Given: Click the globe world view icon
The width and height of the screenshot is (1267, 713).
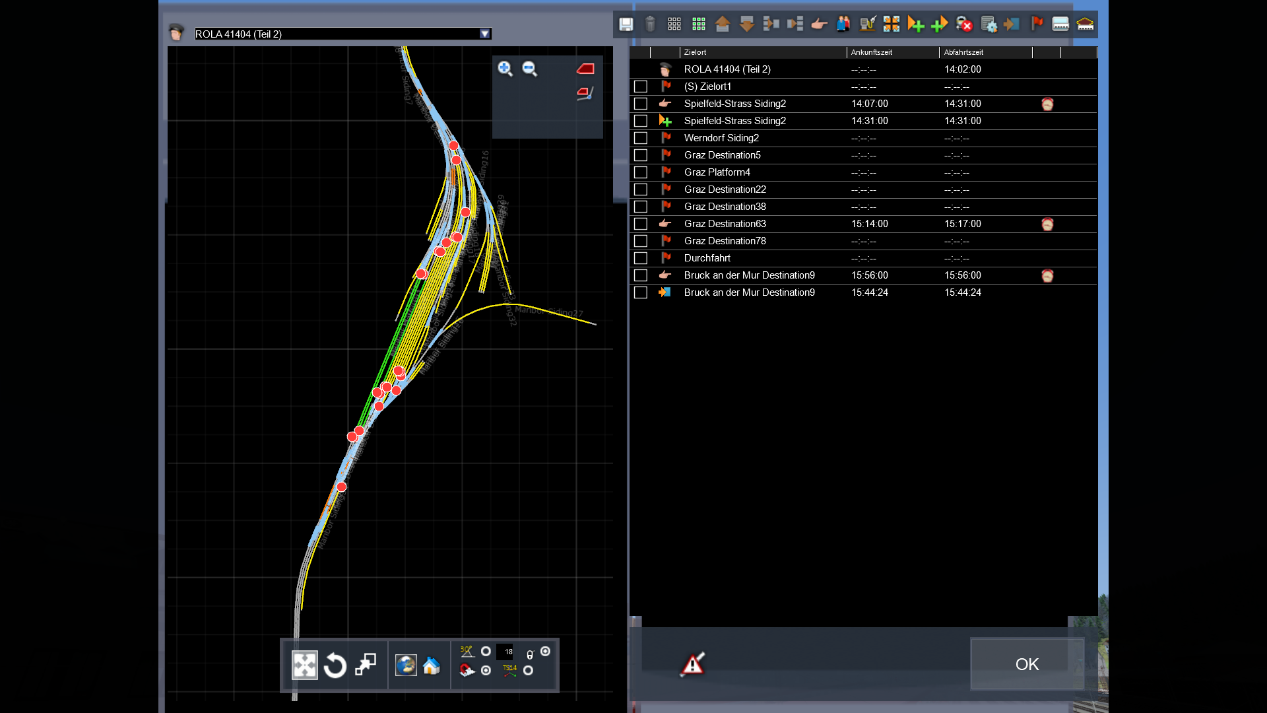Looking at the screenshot, I should coord(406,665).
